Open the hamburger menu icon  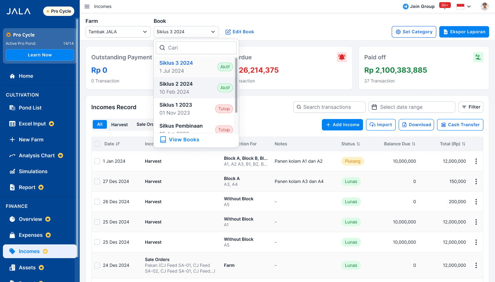pos(87,7)
